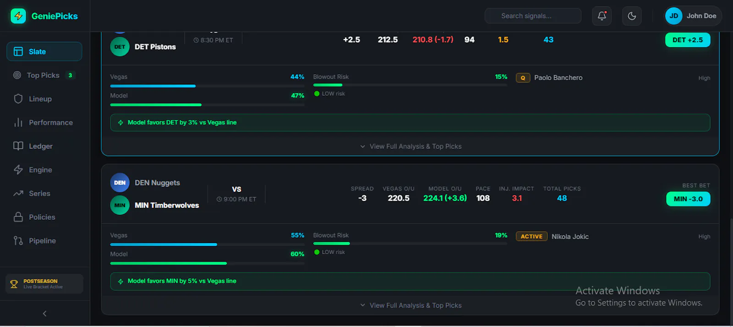Click the MIN -3.0 best bet button
The width and height of the screenshot is (733, 327).
point(688,199)
